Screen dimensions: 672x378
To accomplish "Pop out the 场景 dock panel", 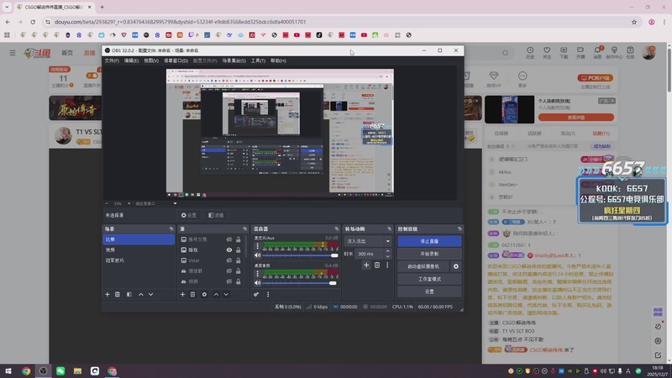I will coord(171,228).
